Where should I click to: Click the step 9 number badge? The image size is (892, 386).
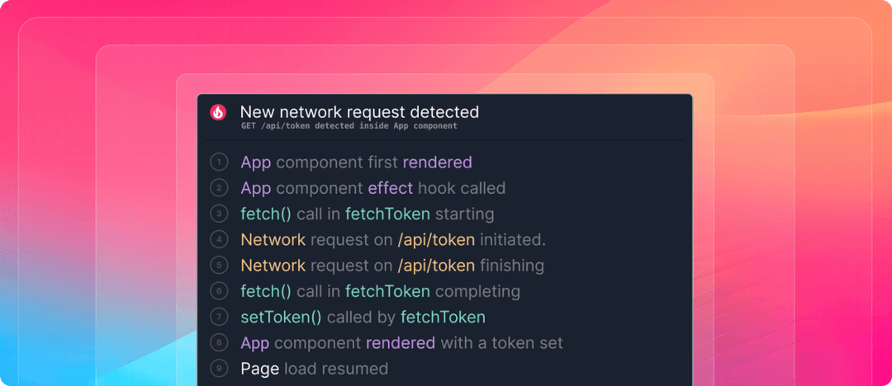point(218,369)
